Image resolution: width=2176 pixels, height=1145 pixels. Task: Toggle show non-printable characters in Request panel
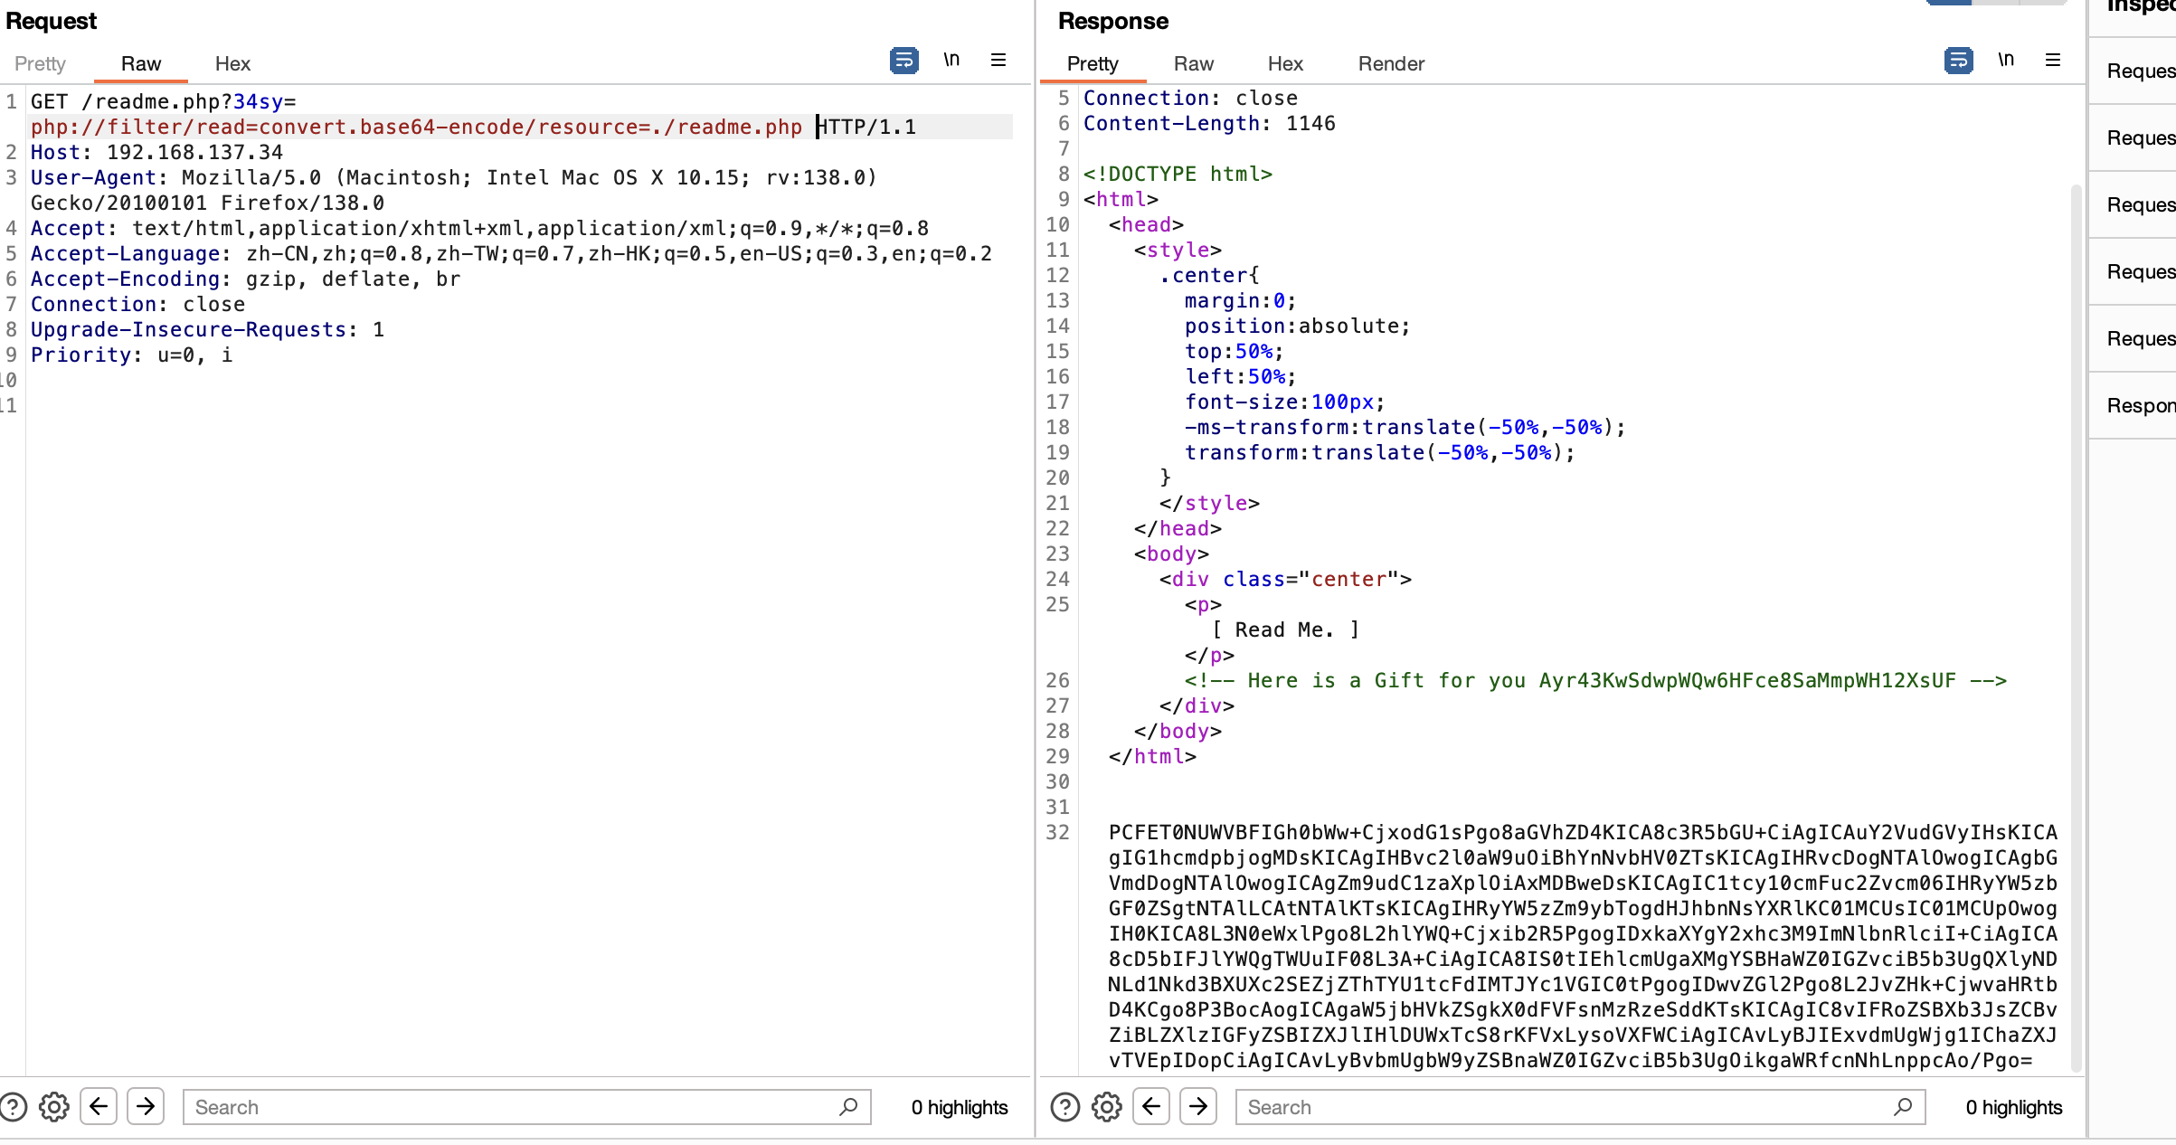pyautogui.click(x=951, y=60)
